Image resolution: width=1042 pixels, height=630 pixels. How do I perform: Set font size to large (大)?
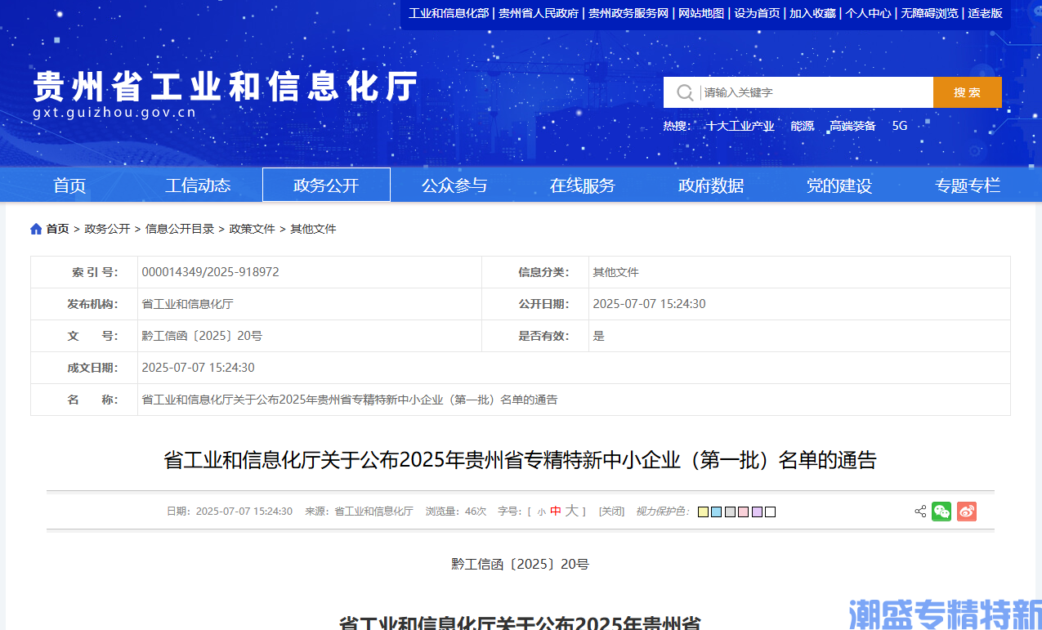click(572, 511)
